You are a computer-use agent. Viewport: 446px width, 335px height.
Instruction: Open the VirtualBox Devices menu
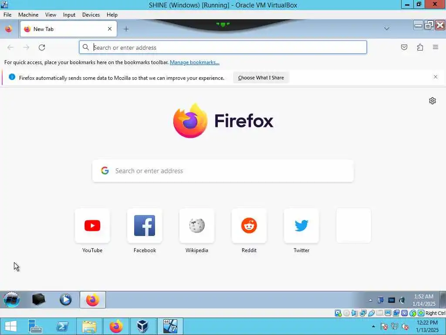pyautogui.click(x=91, y=15)
